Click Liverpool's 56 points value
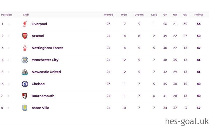The width and height of the screenshot is (209, 126). 199,24
